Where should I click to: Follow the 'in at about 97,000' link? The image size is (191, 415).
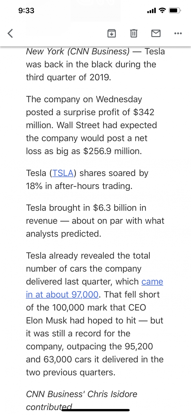(62, 294)
